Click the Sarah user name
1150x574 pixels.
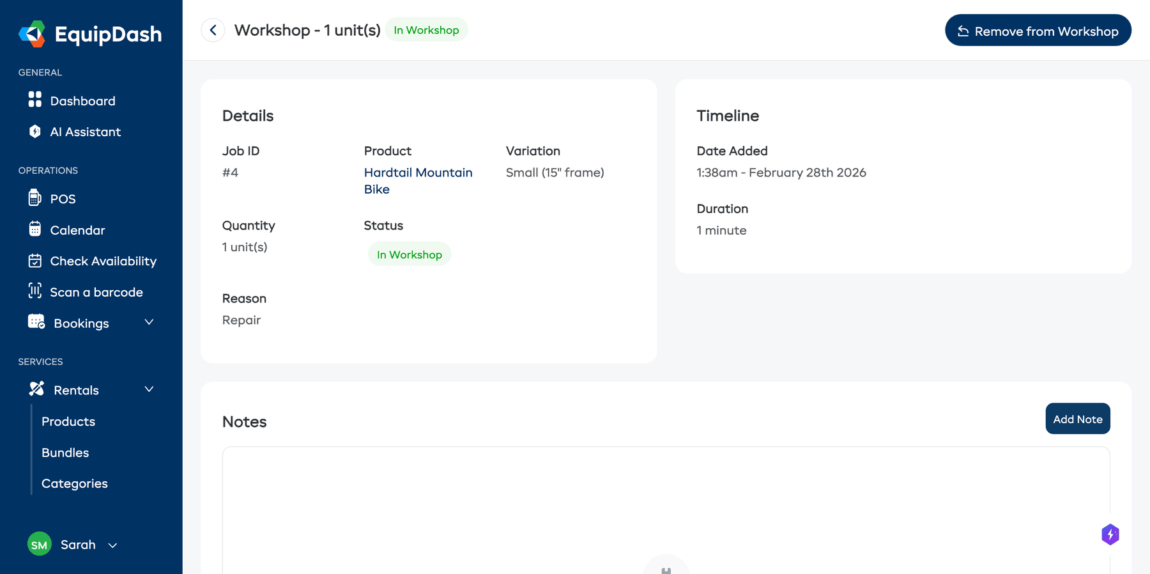coord(78,545)
